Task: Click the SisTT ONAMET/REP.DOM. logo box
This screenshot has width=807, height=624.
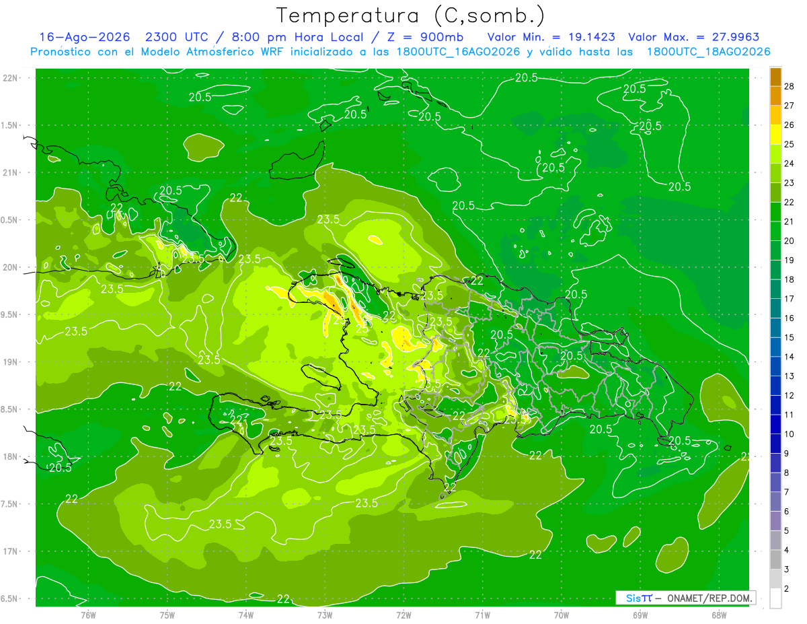Action: [686, 598]
